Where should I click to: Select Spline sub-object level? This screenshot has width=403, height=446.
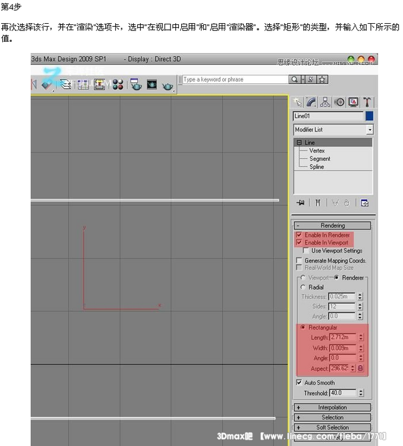317,167
